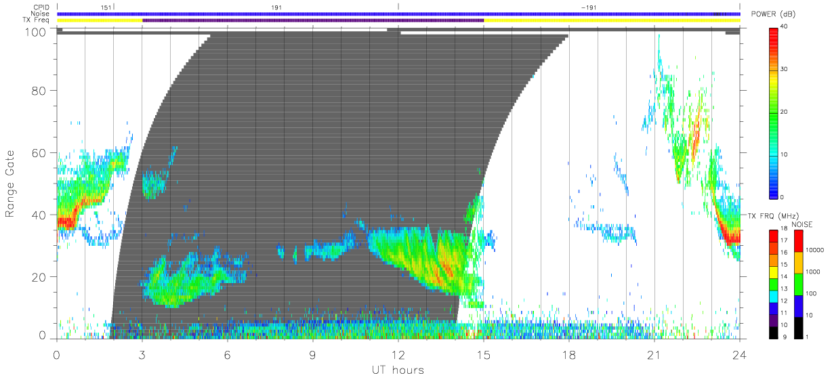Click NOISE scale label '100'
832x384 pixels.
click(810, 293)
